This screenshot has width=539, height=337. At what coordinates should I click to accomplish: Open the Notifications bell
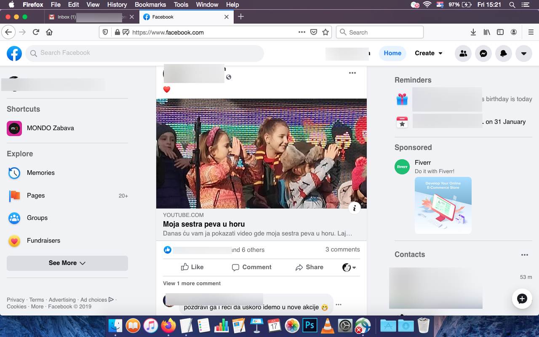pyautogui.click(x=504, y=53)
